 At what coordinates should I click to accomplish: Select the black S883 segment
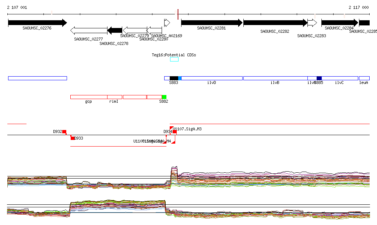tap(173, 78)
